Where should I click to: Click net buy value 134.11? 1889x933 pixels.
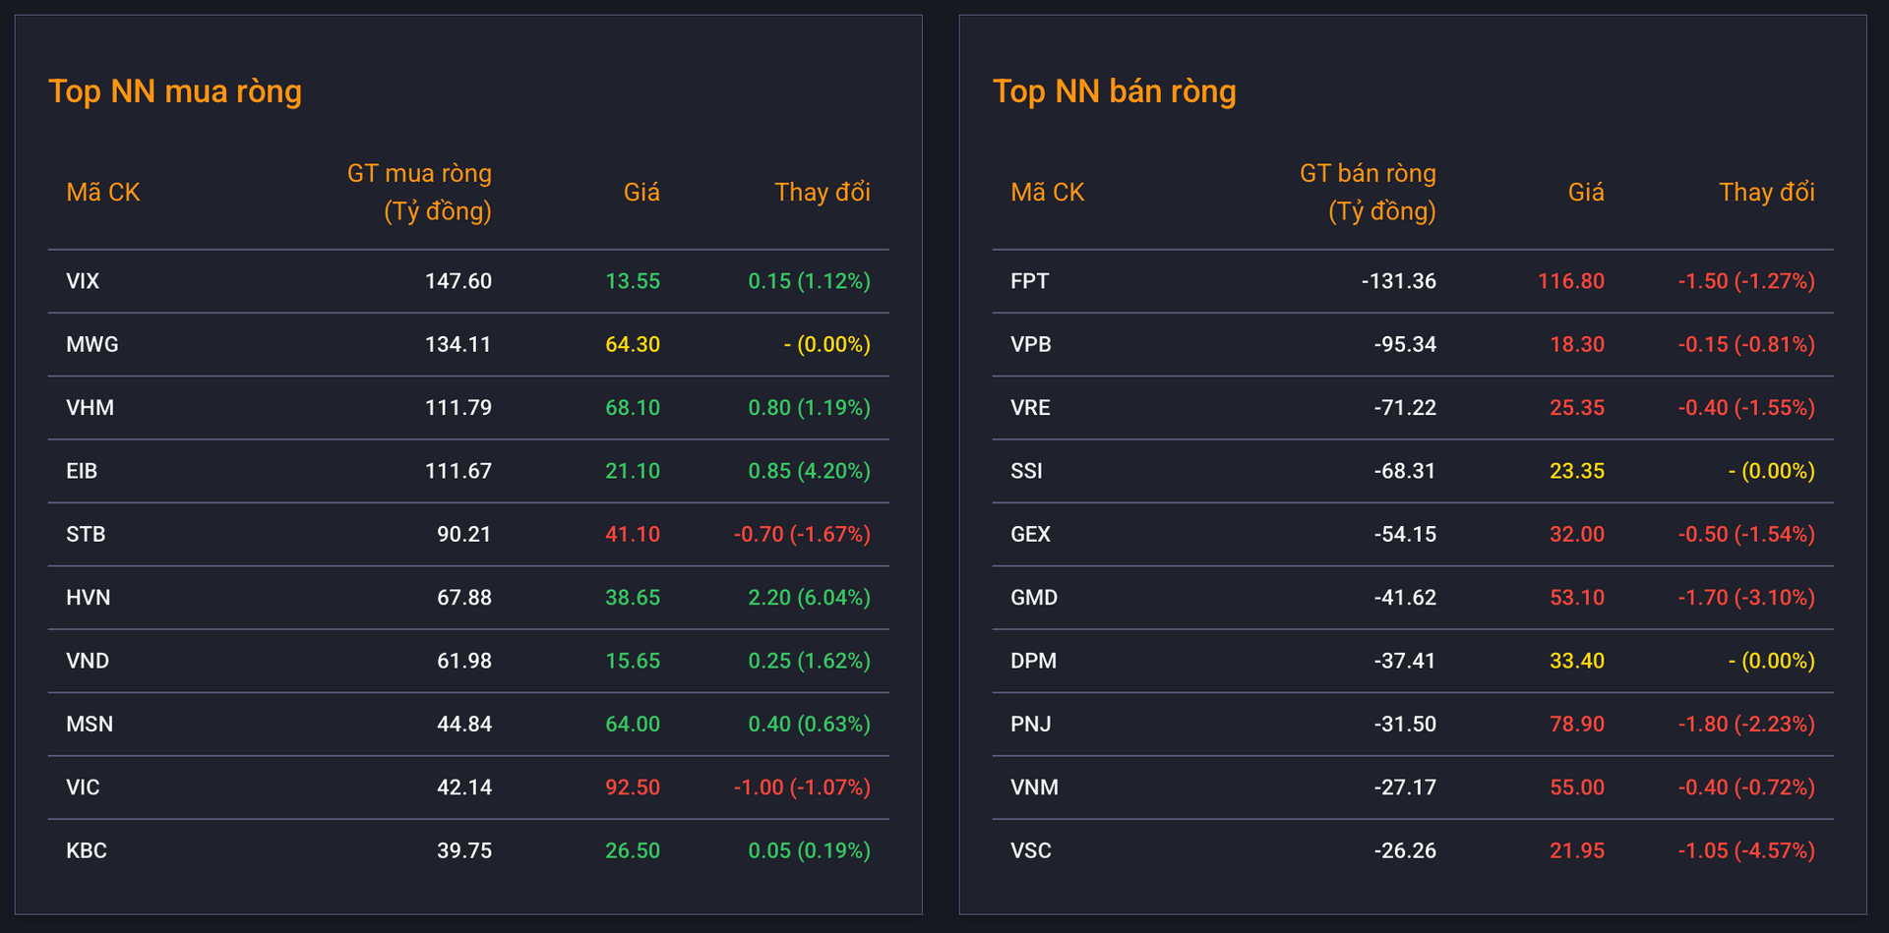pyautogui.click(x=458, y=344)
